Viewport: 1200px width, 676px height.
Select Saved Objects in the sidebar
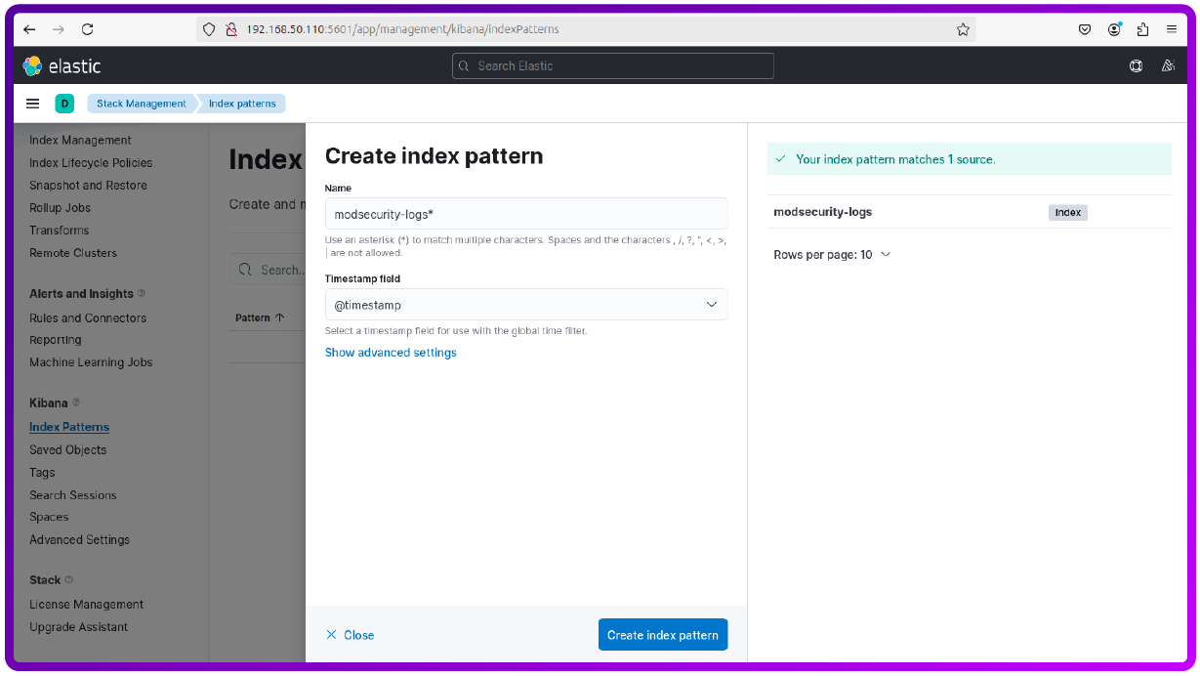point(67,449)
